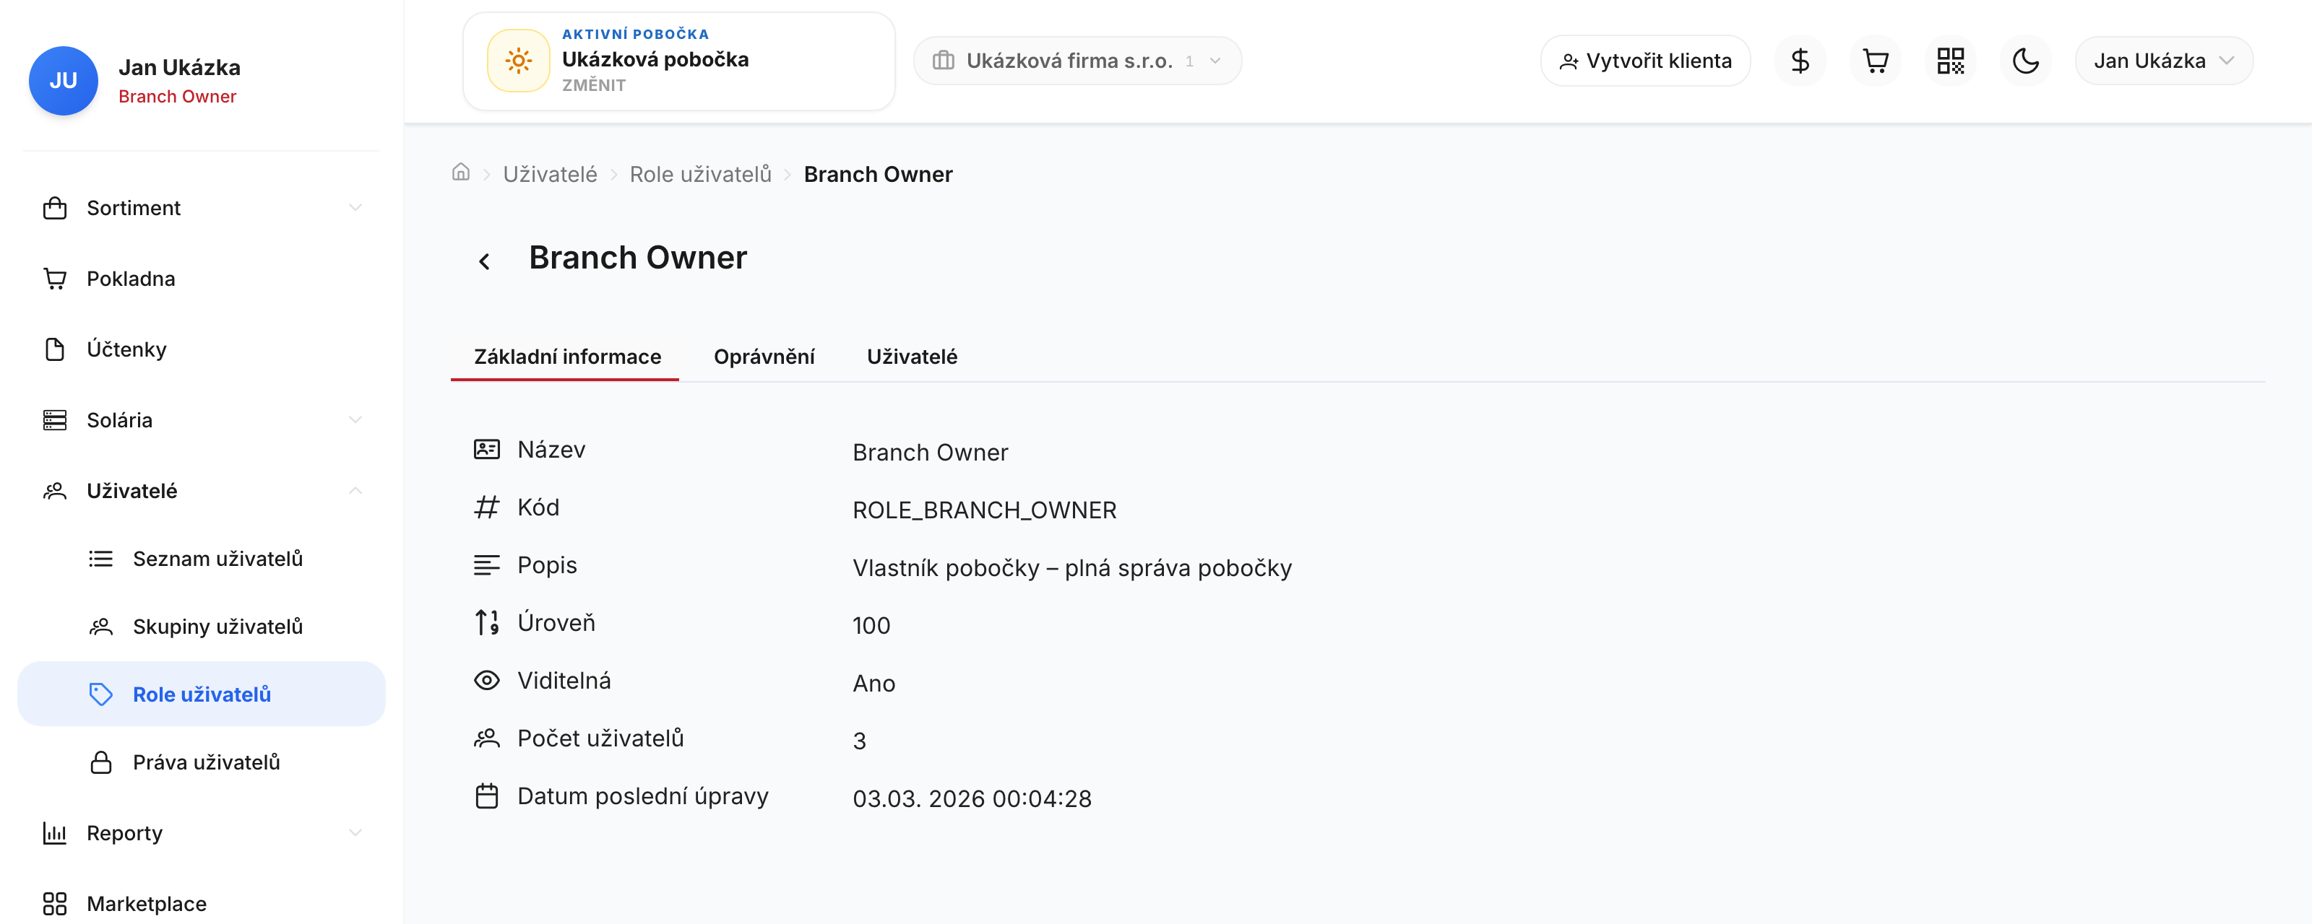Click the people icon by Počet uživatelů

486,738
